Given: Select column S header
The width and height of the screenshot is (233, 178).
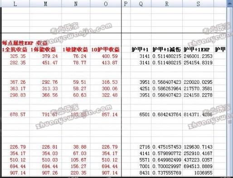Looking at the screenshot, I should click(x=198, y=4).
